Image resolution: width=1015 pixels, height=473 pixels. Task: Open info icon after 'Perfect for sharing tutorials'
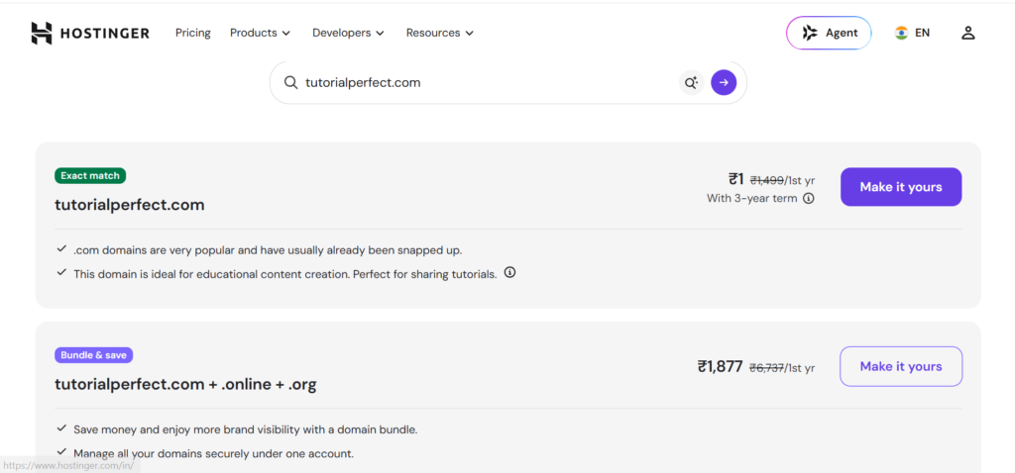[510, 273]
